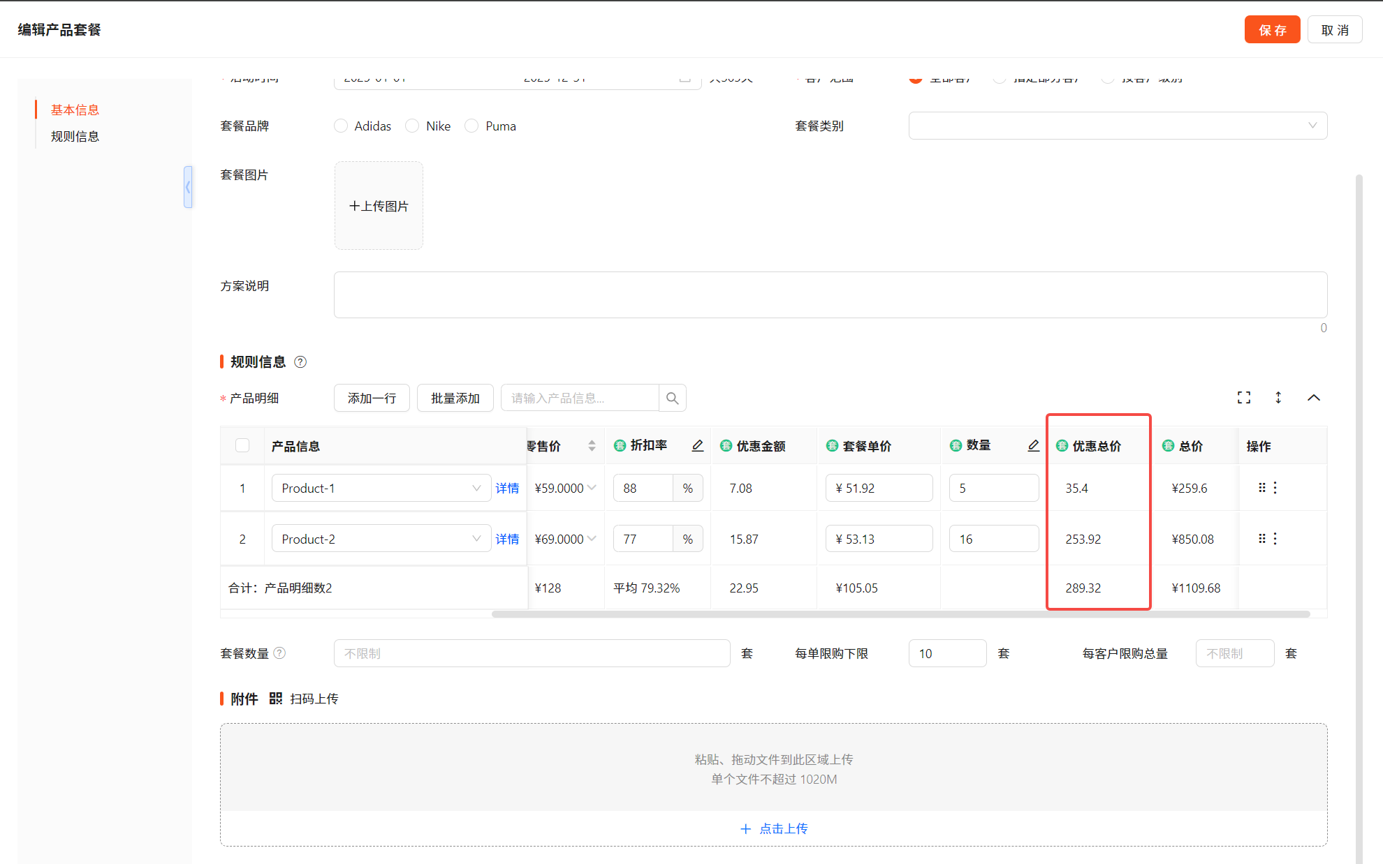Select the Puma brand radio button
1383x864 pixels.
click(471, 126)
